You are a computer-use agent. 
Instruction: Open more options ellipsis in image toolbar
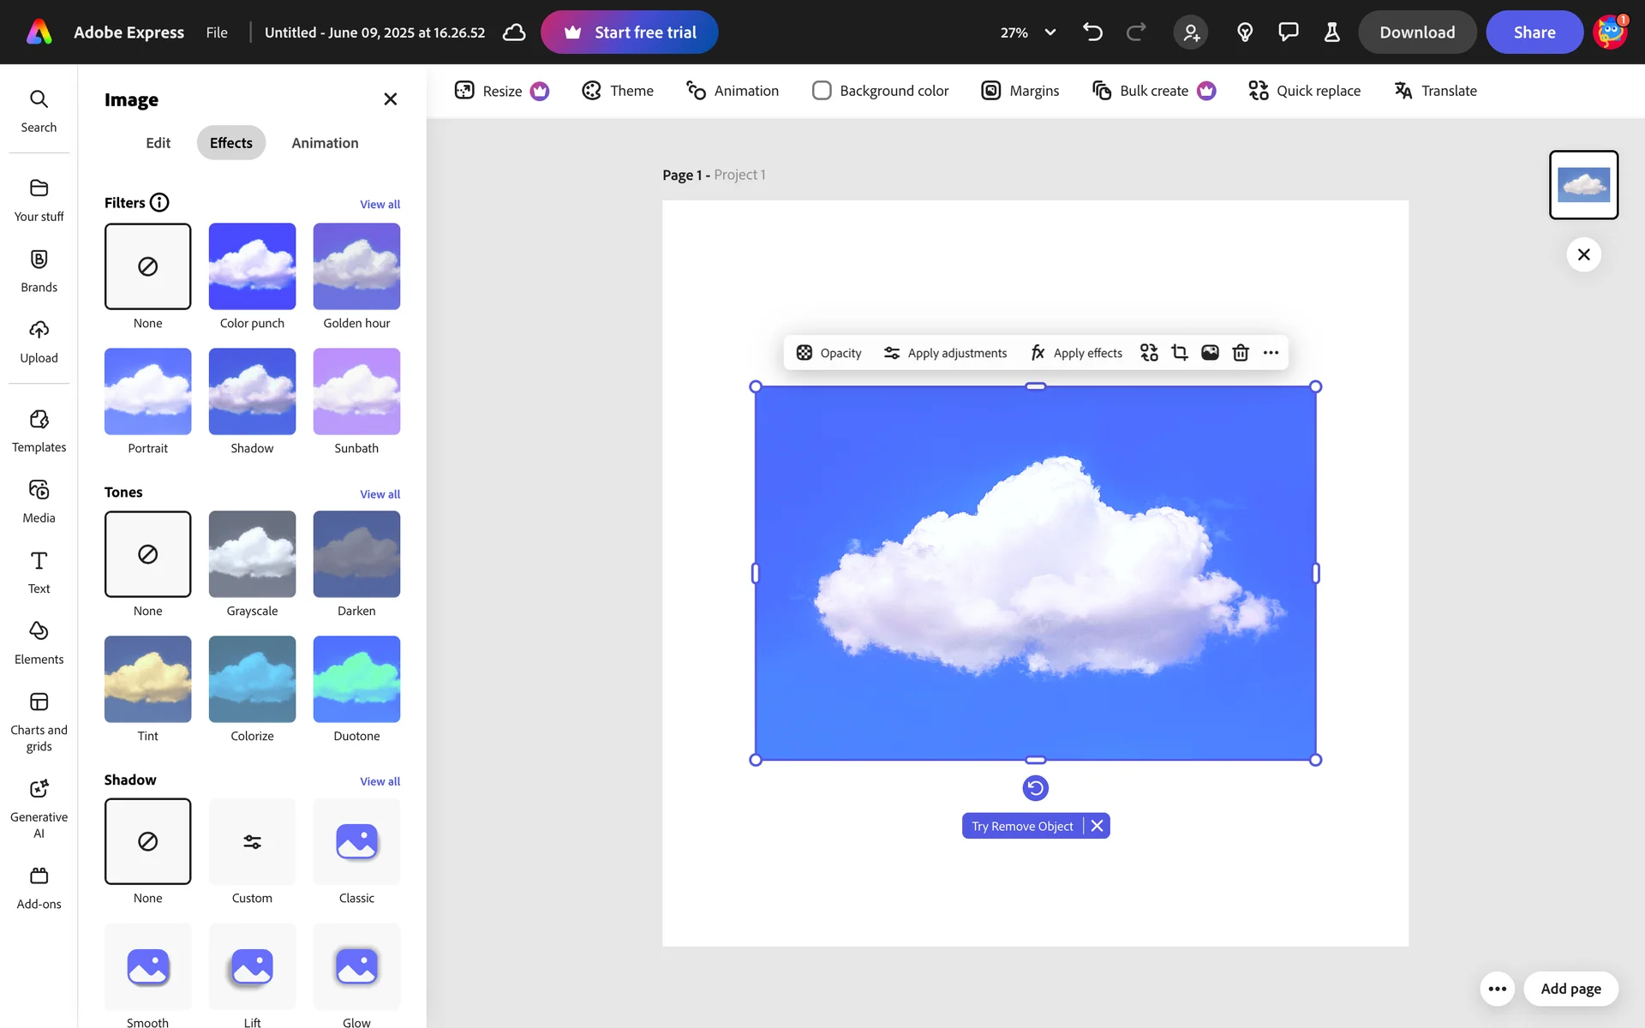click(x=1271, y=353)
